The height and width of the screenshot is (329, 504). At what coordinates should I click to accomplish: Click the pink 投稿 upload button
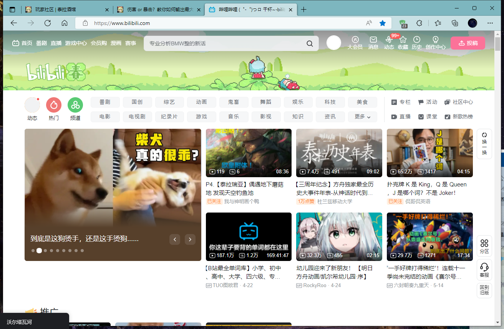(x=468, y=43)
